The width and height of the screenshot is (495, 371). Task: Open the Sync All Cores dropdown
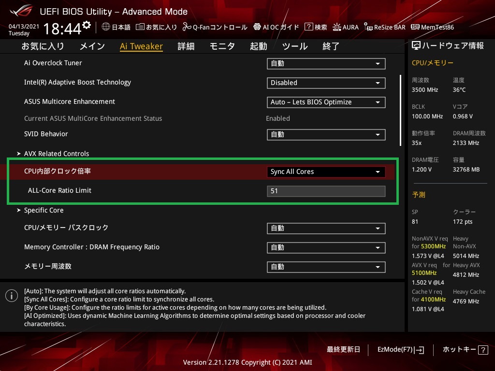coord(326,171)
